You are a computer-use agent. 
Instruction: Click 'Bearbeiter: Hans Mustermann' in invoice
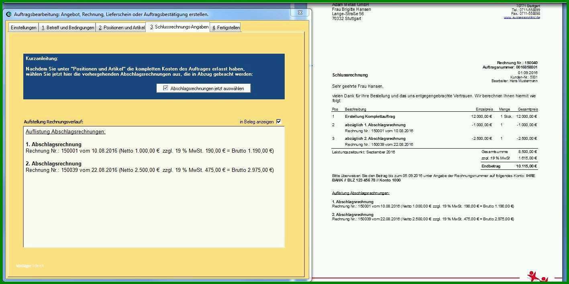[x=514, y=81]
